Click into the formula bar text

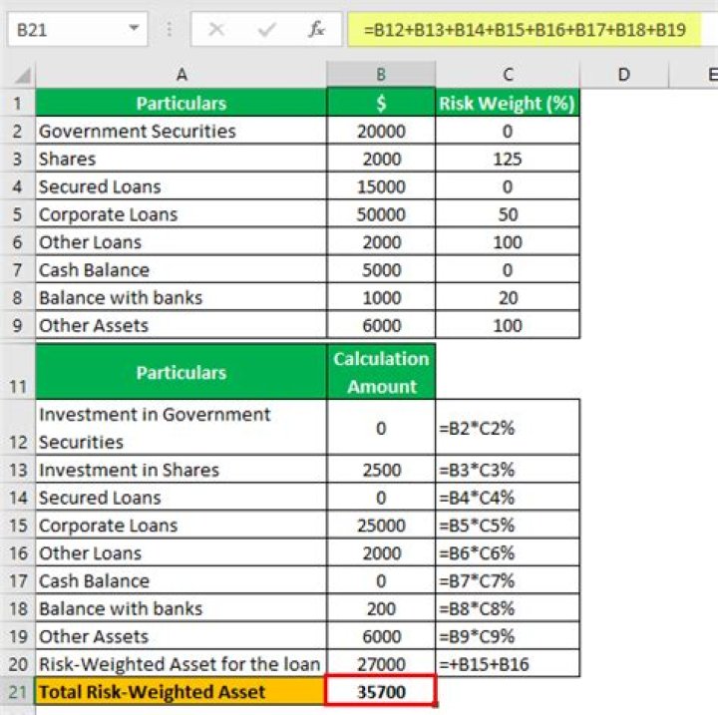tap(524, 30)
